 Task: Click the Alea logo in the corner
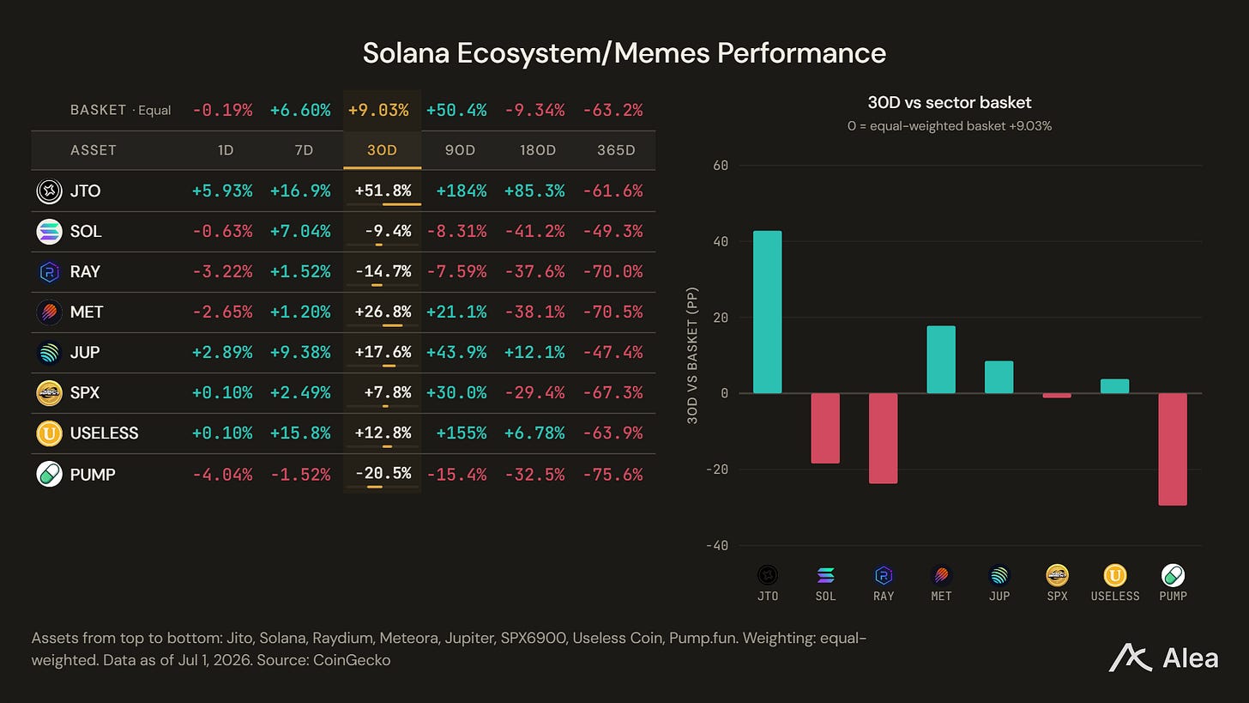[x=1164, y=658]
